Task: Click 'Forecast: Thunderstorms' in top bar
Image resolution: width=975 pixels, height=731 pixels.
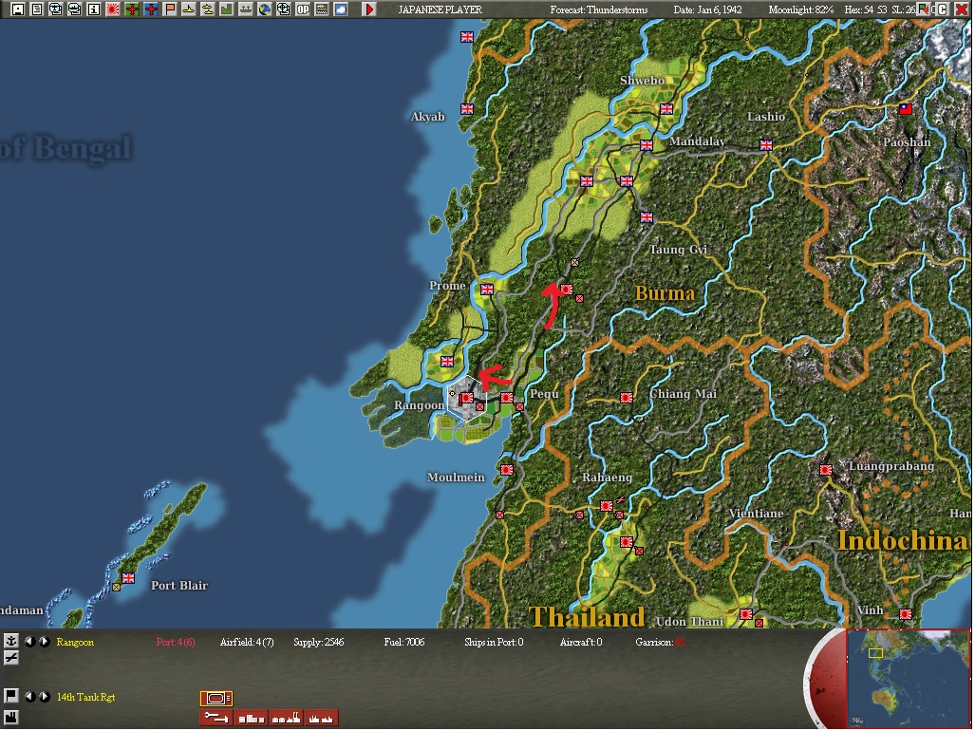Action: coord(599,9)
